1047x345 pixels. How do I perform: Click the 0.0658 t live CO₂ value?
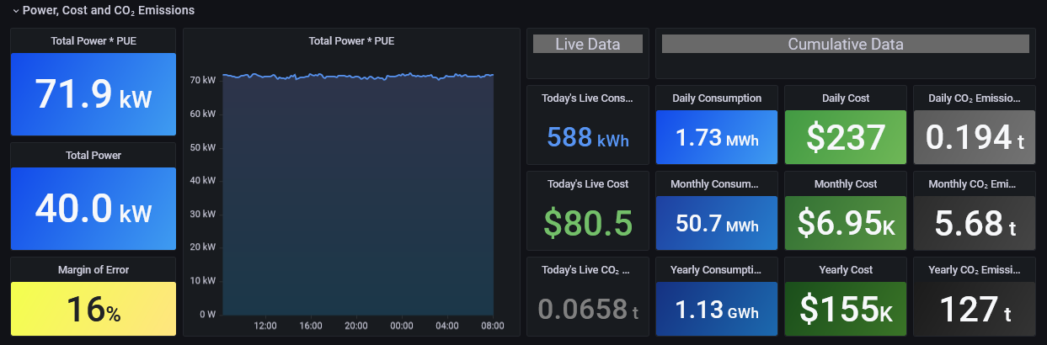click(x=587, y=309)
